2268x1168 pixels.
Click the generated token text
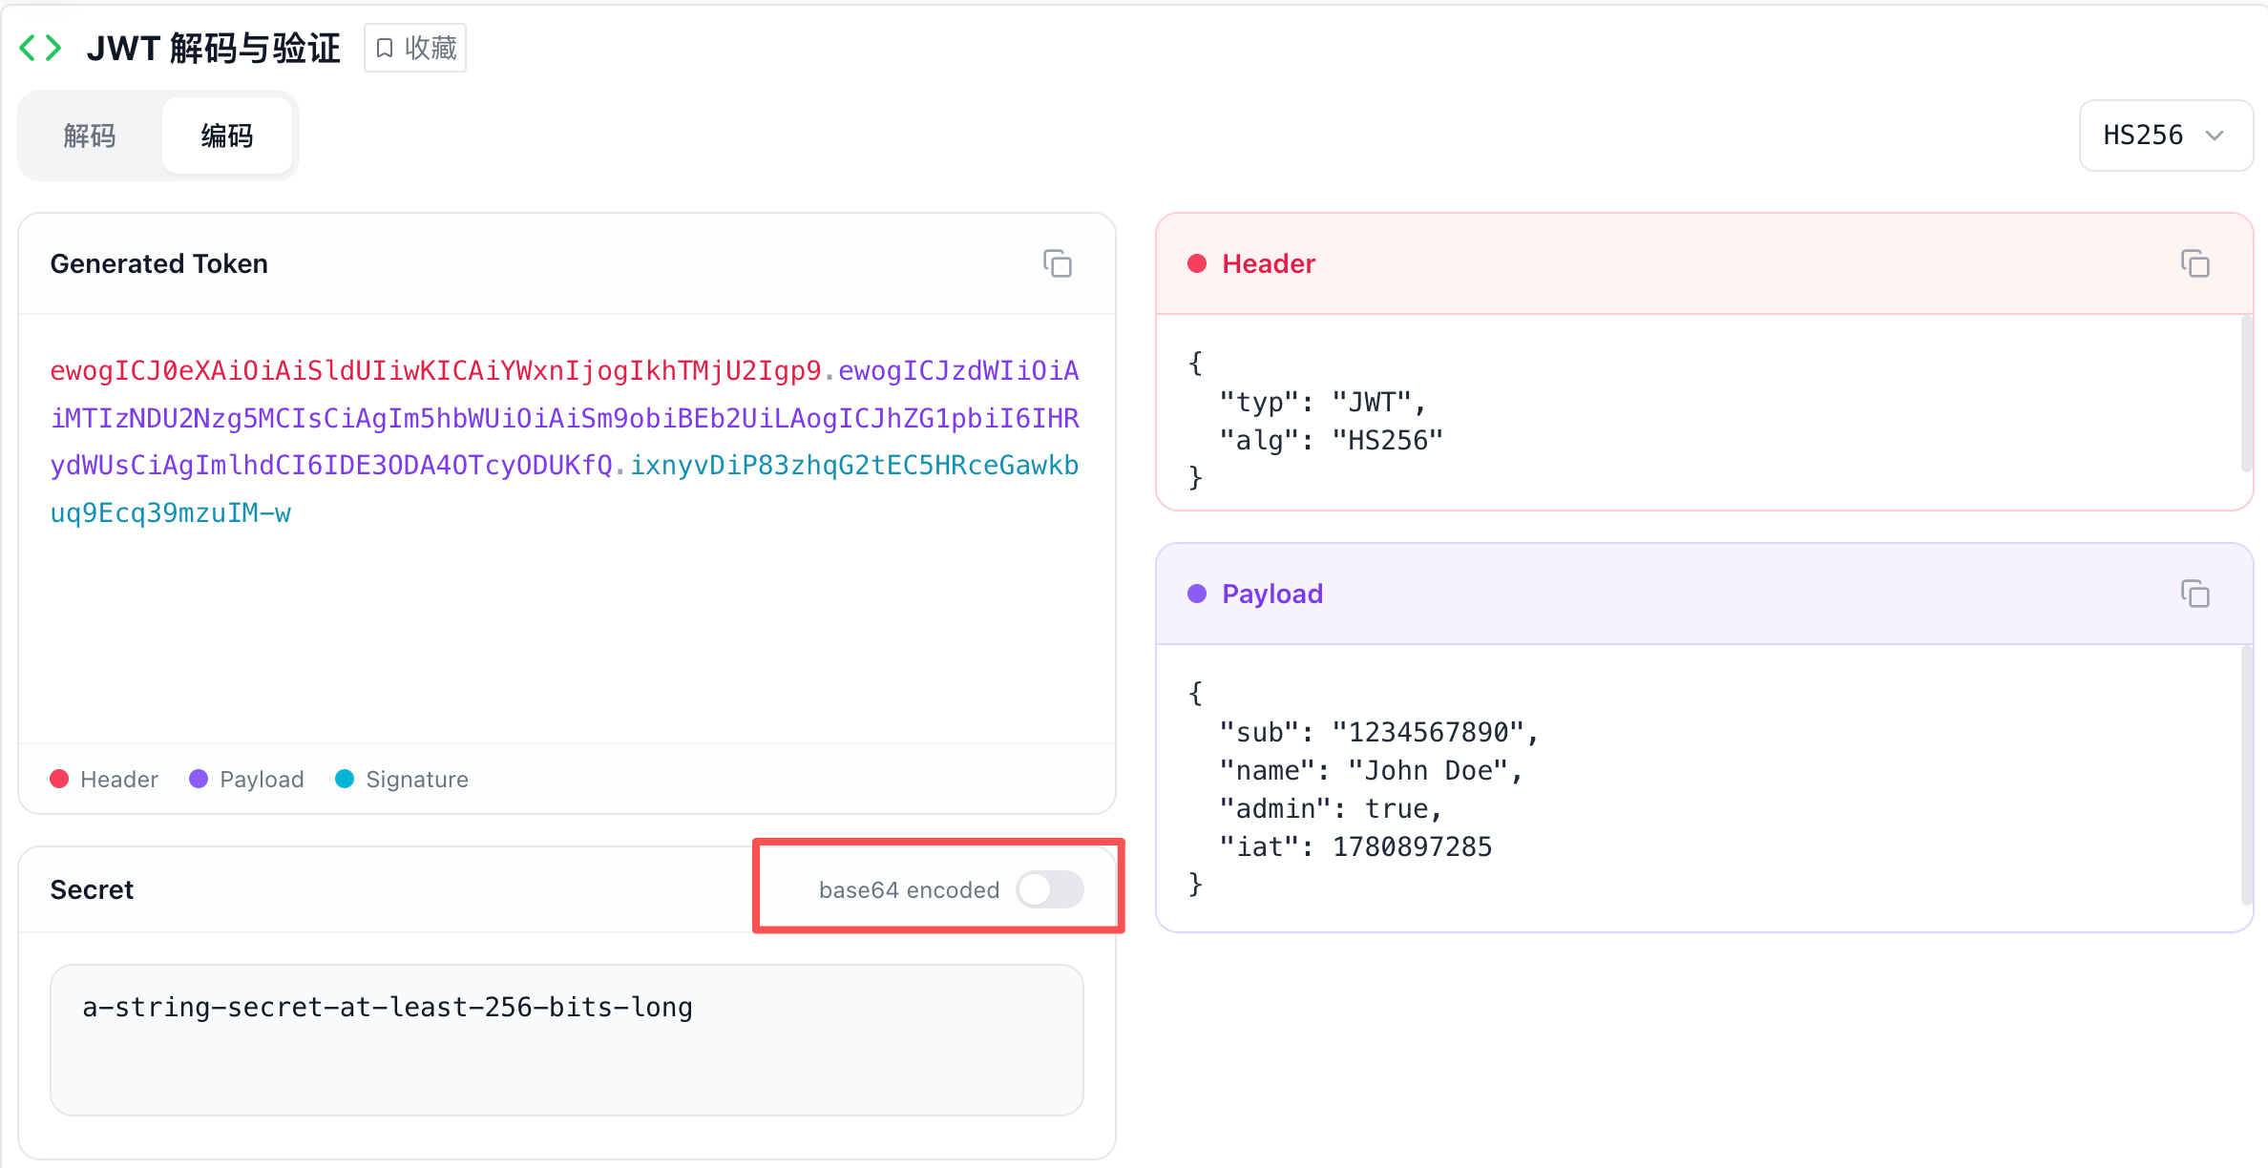tap(565, 442)
